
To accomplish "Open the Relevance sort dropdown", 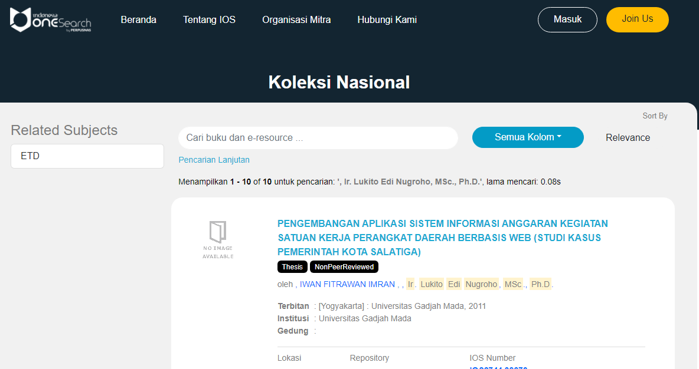I will pyautogui.click(x=628, y=138).
